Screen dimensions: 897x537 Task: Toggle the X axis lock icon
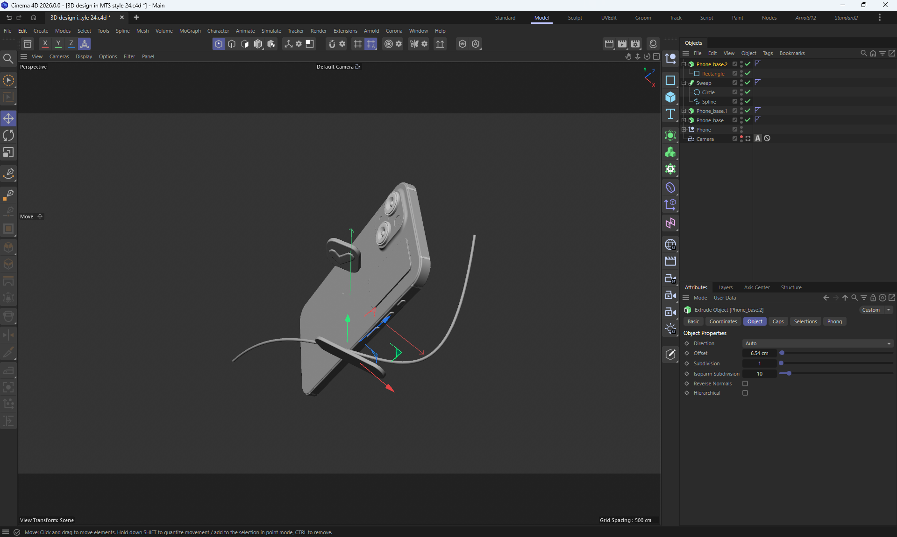coord(45,44)
